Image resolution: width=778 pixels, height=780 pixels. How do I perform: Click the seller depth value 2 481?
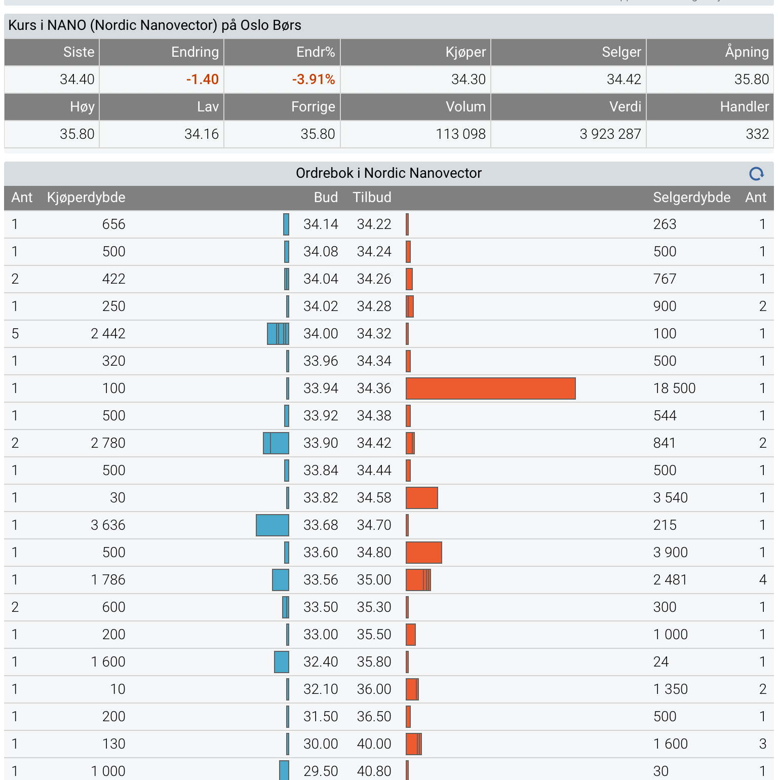pos(670,580)
